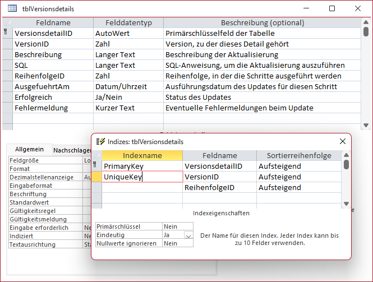Image resolution: width=373 pixels, height=282 pixels.
Task: Click the Primärschlüssel value Nein
Action: (x=177, y=226)
